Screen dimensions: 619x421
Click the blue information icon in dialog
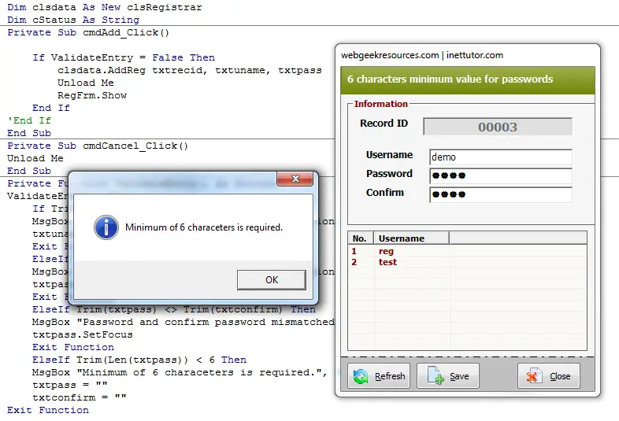coord(106,227)
